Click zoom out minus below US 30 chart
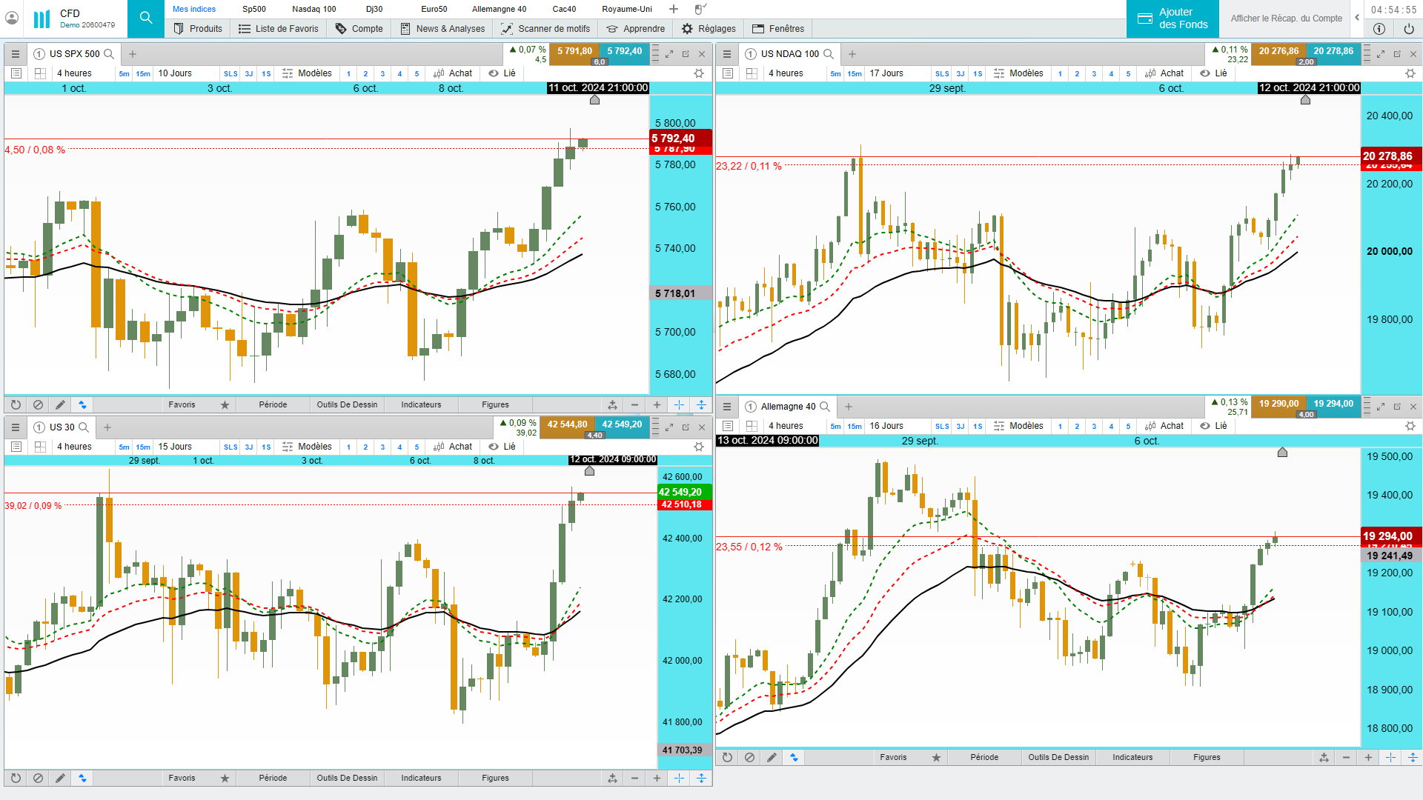The height and width of the screenshot is (800, 1423). 634,778
